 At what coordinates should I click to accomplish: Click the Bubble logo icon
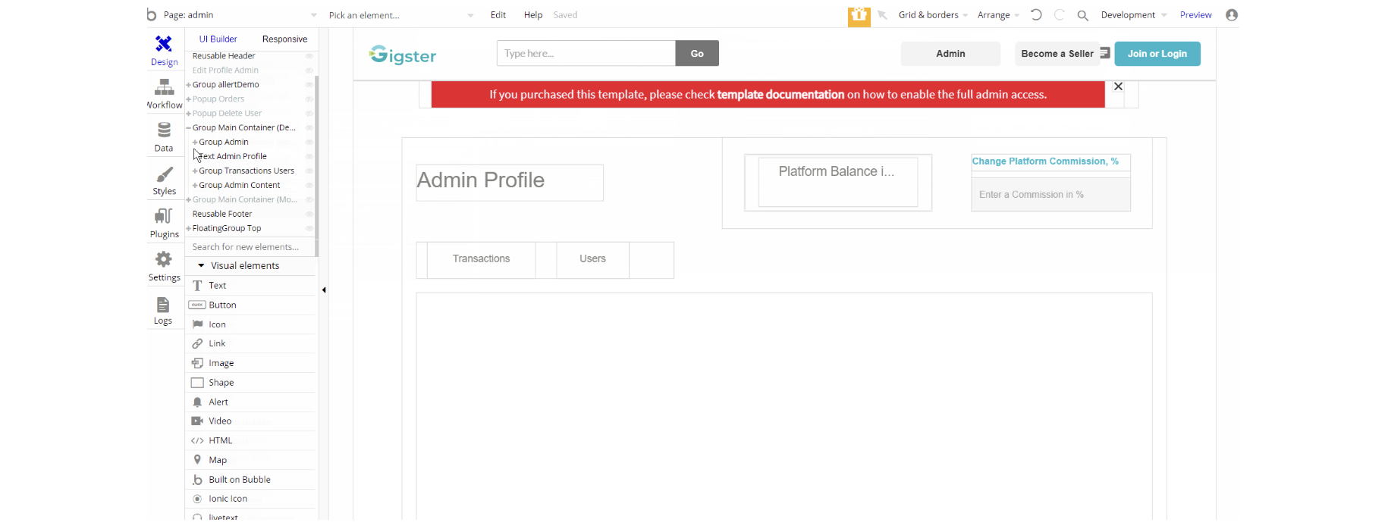click(x=152, y=14)
